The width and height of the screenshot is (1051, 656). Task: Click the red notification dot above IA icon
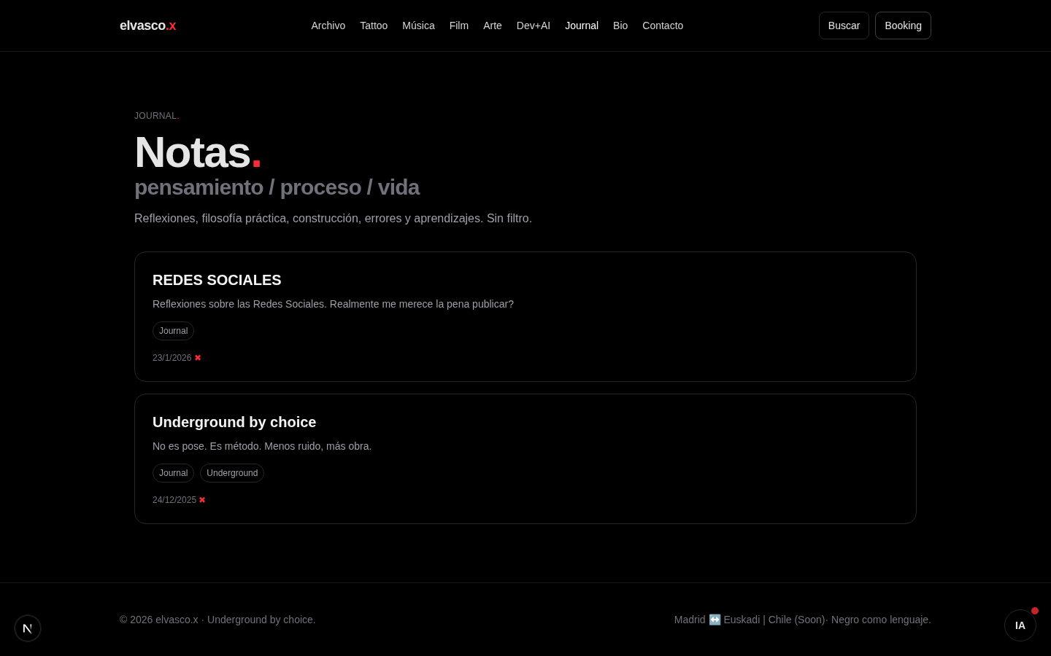[1035, 611]
